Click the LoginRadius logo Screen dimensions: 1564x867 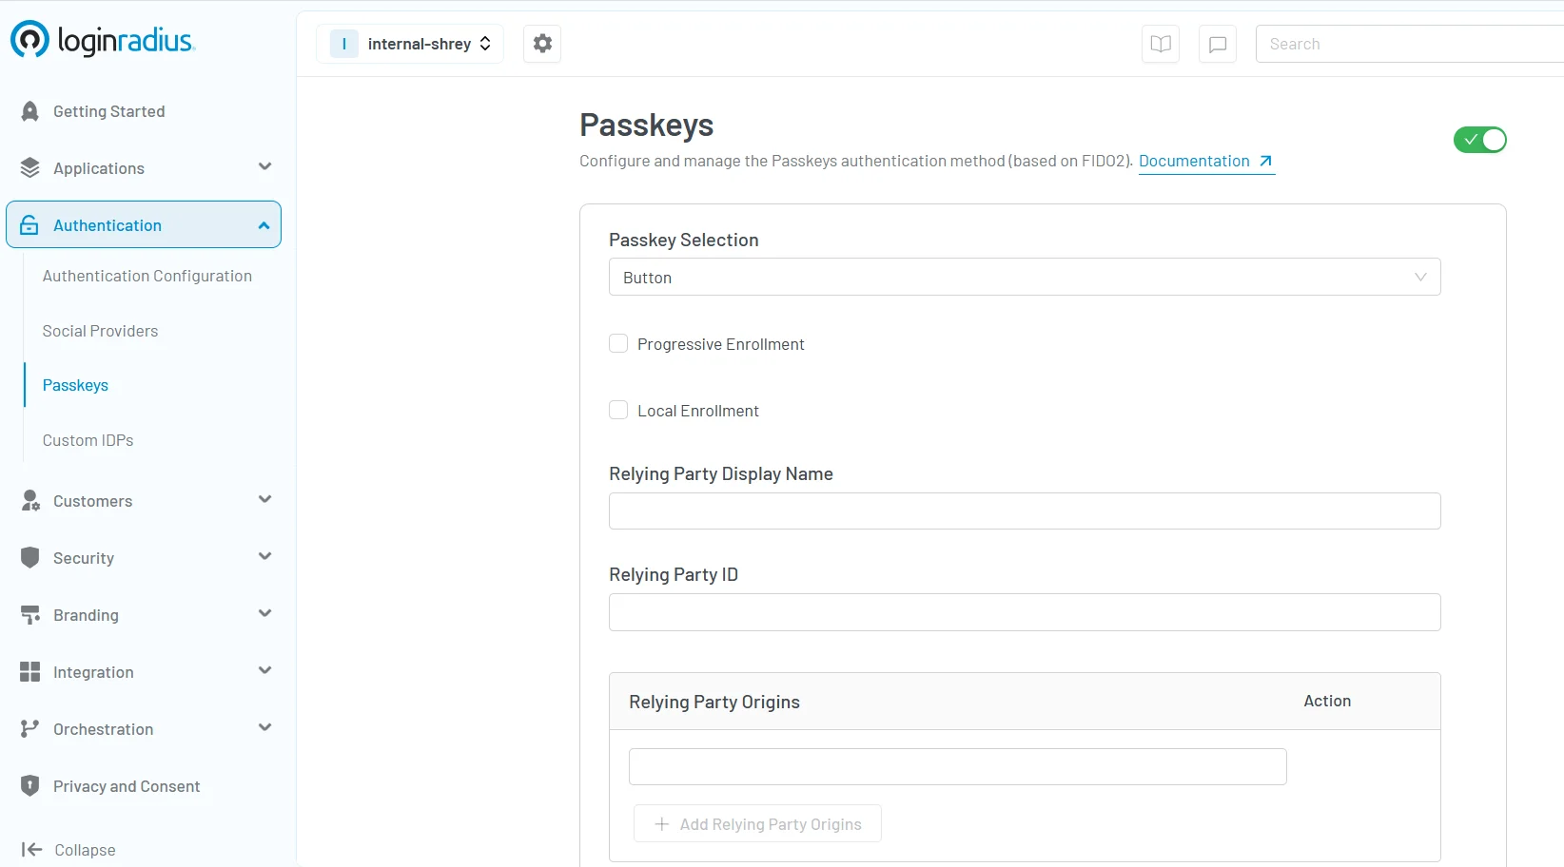103,39
